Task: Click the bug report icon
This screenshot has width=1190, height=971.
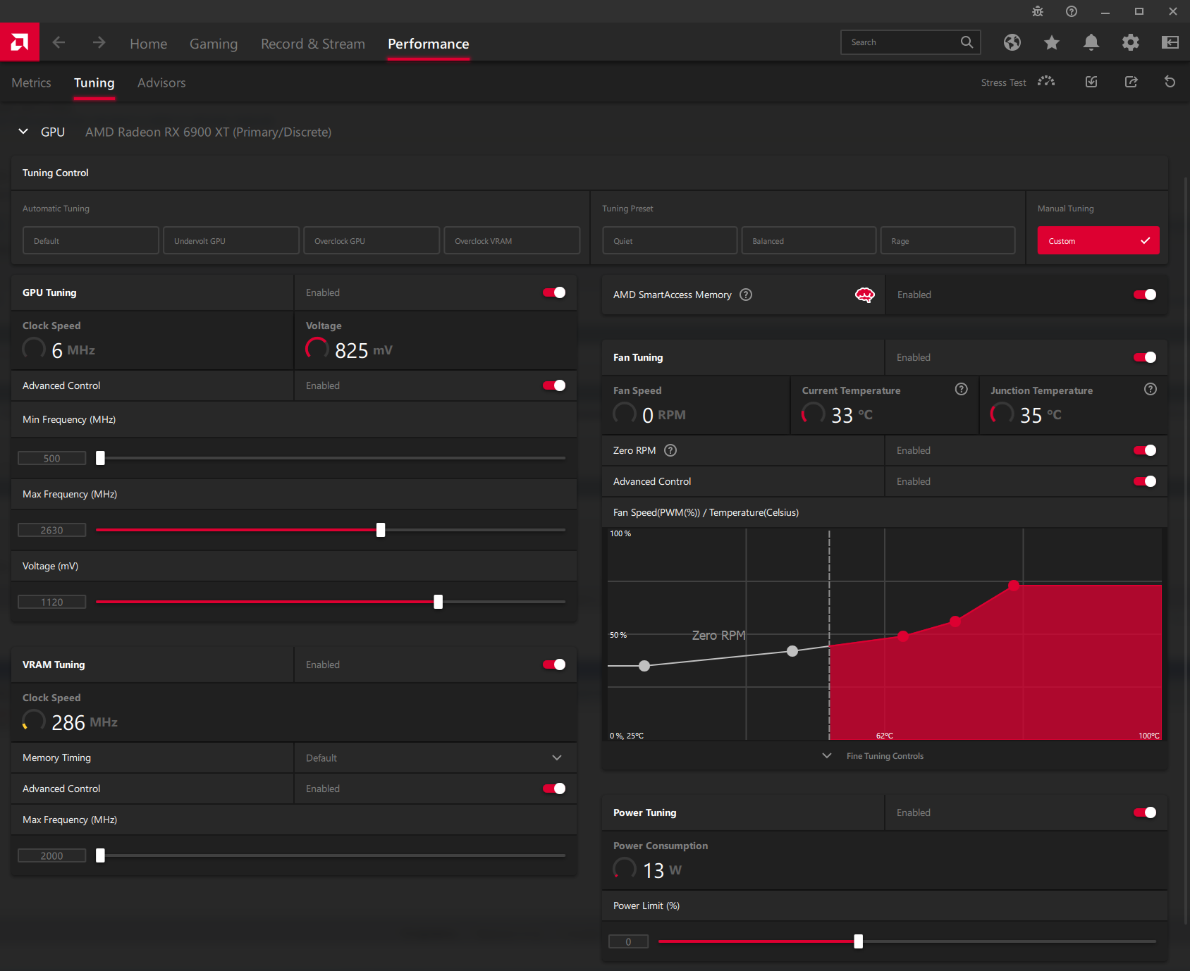Action: click(1038, 11)
